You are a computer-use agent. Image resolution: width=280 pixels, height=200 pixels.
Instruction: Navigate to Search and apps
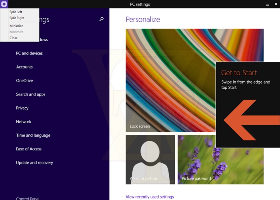(31, 94)
